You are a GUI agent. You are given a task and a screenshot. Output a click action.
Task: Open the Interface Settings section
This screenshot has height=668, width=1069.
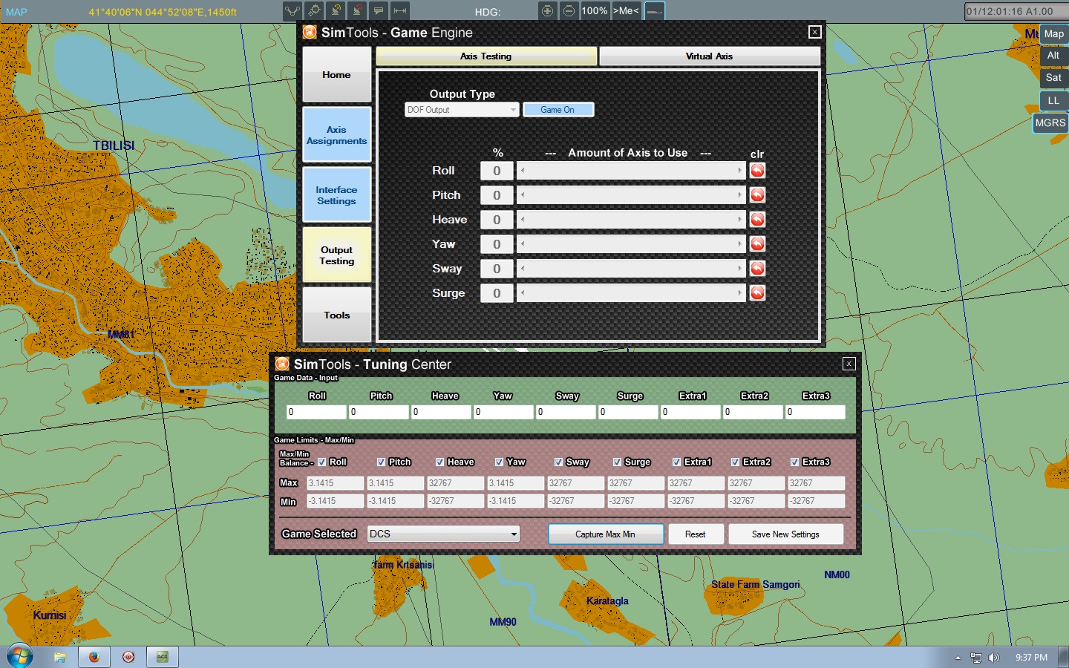click(336, 195)
